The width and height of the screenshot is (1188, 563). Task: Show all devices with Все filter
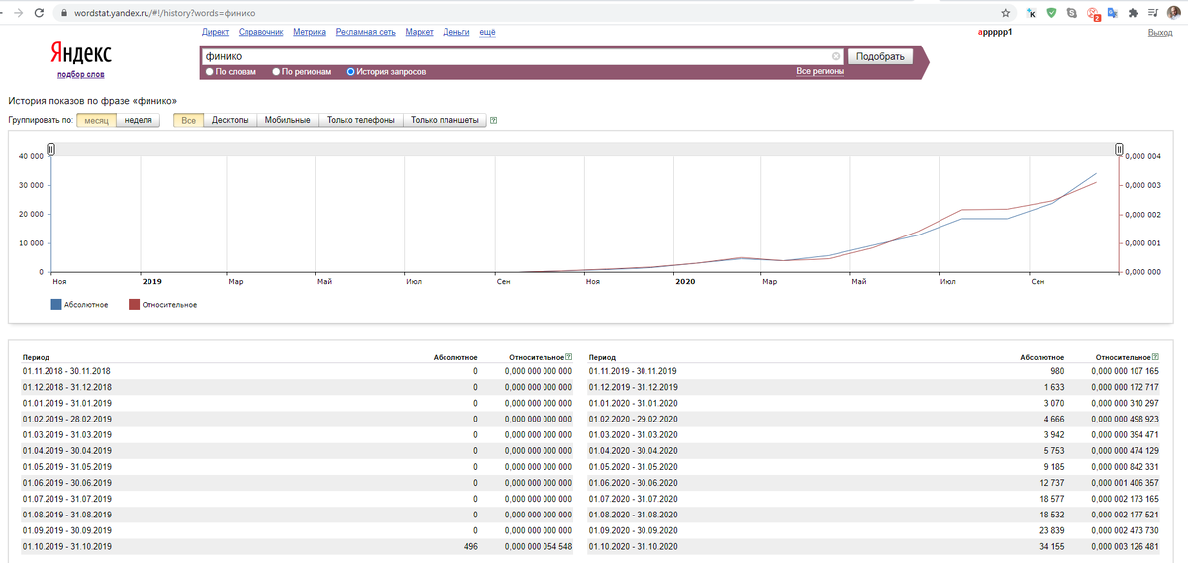(x=188, y=120)
